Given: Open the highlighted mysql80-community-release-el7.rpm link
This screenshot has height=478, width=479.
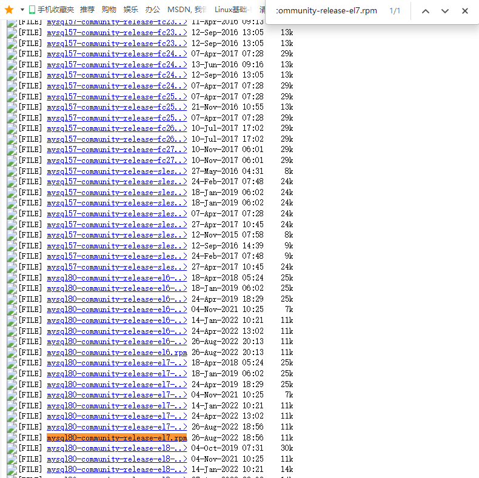Looking at the screenshot, I should 116,437.
